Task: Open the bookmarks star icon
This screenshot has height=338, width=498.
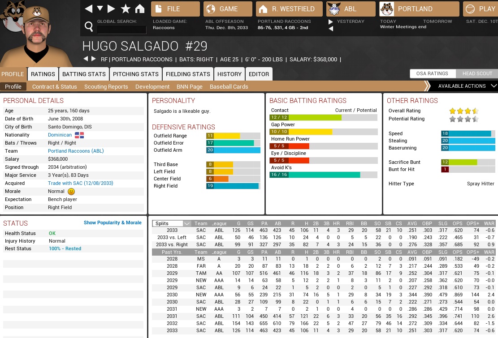Action: [x=126, y=9]
